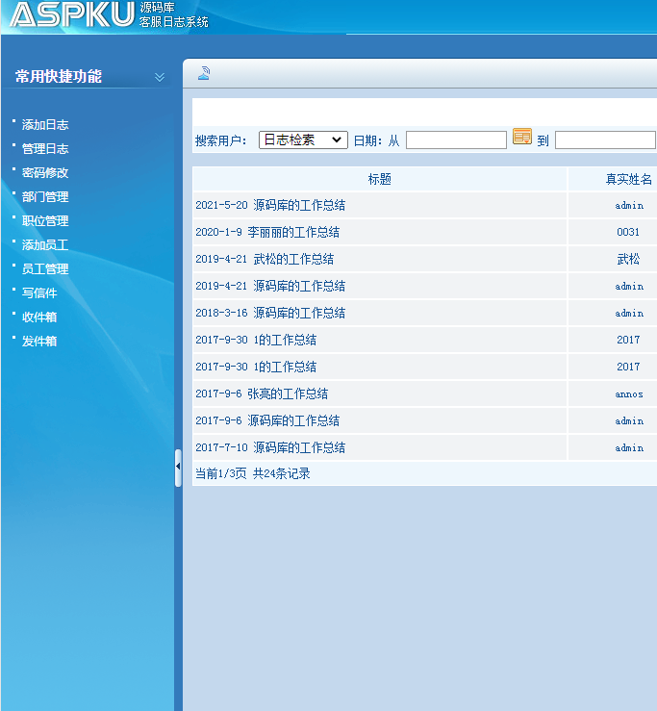The height and width of the screenshot is (711, 657).
Task: Open 发件箱 sidebar link
Action: (x=39, y=341)
